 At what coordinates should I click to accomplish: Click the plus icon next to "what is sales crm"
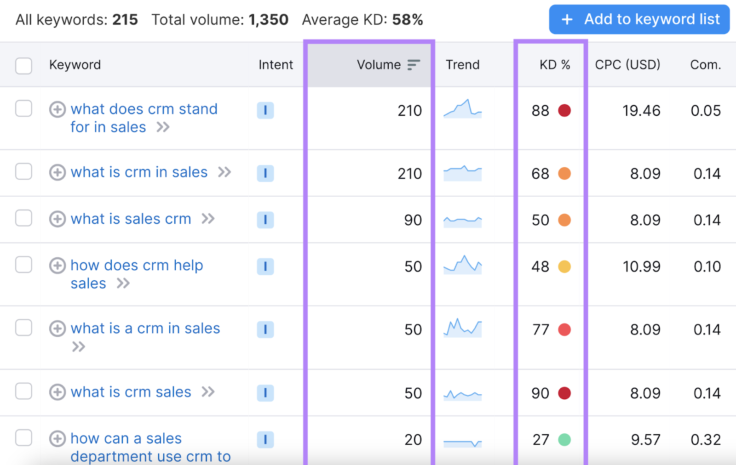click(x=57, y=219)
